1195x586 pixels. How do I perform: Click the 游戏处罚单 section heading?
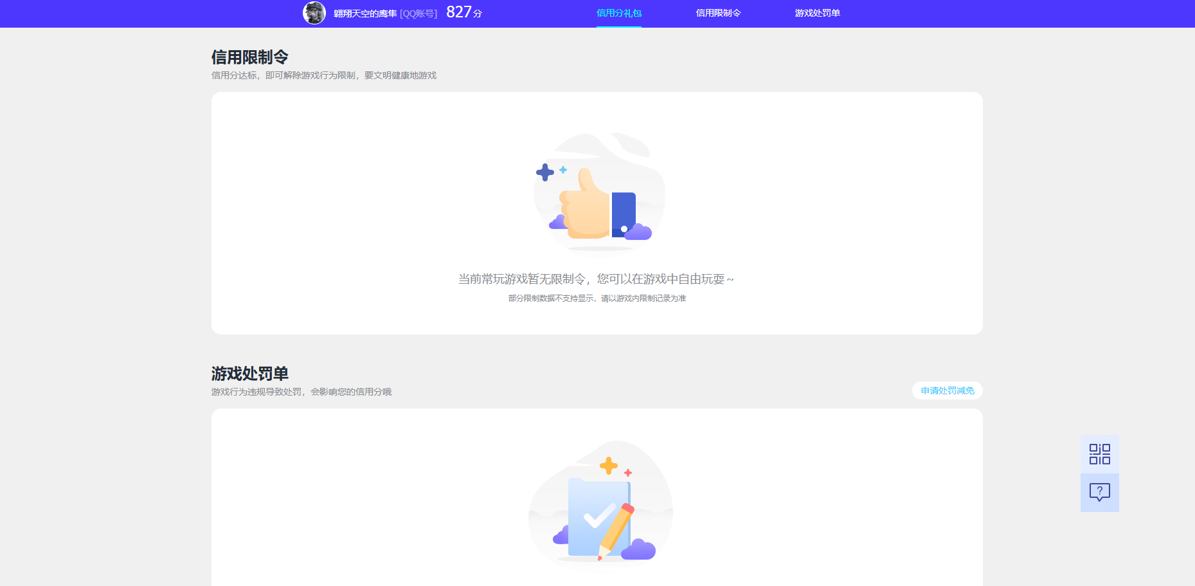[250, 374]
